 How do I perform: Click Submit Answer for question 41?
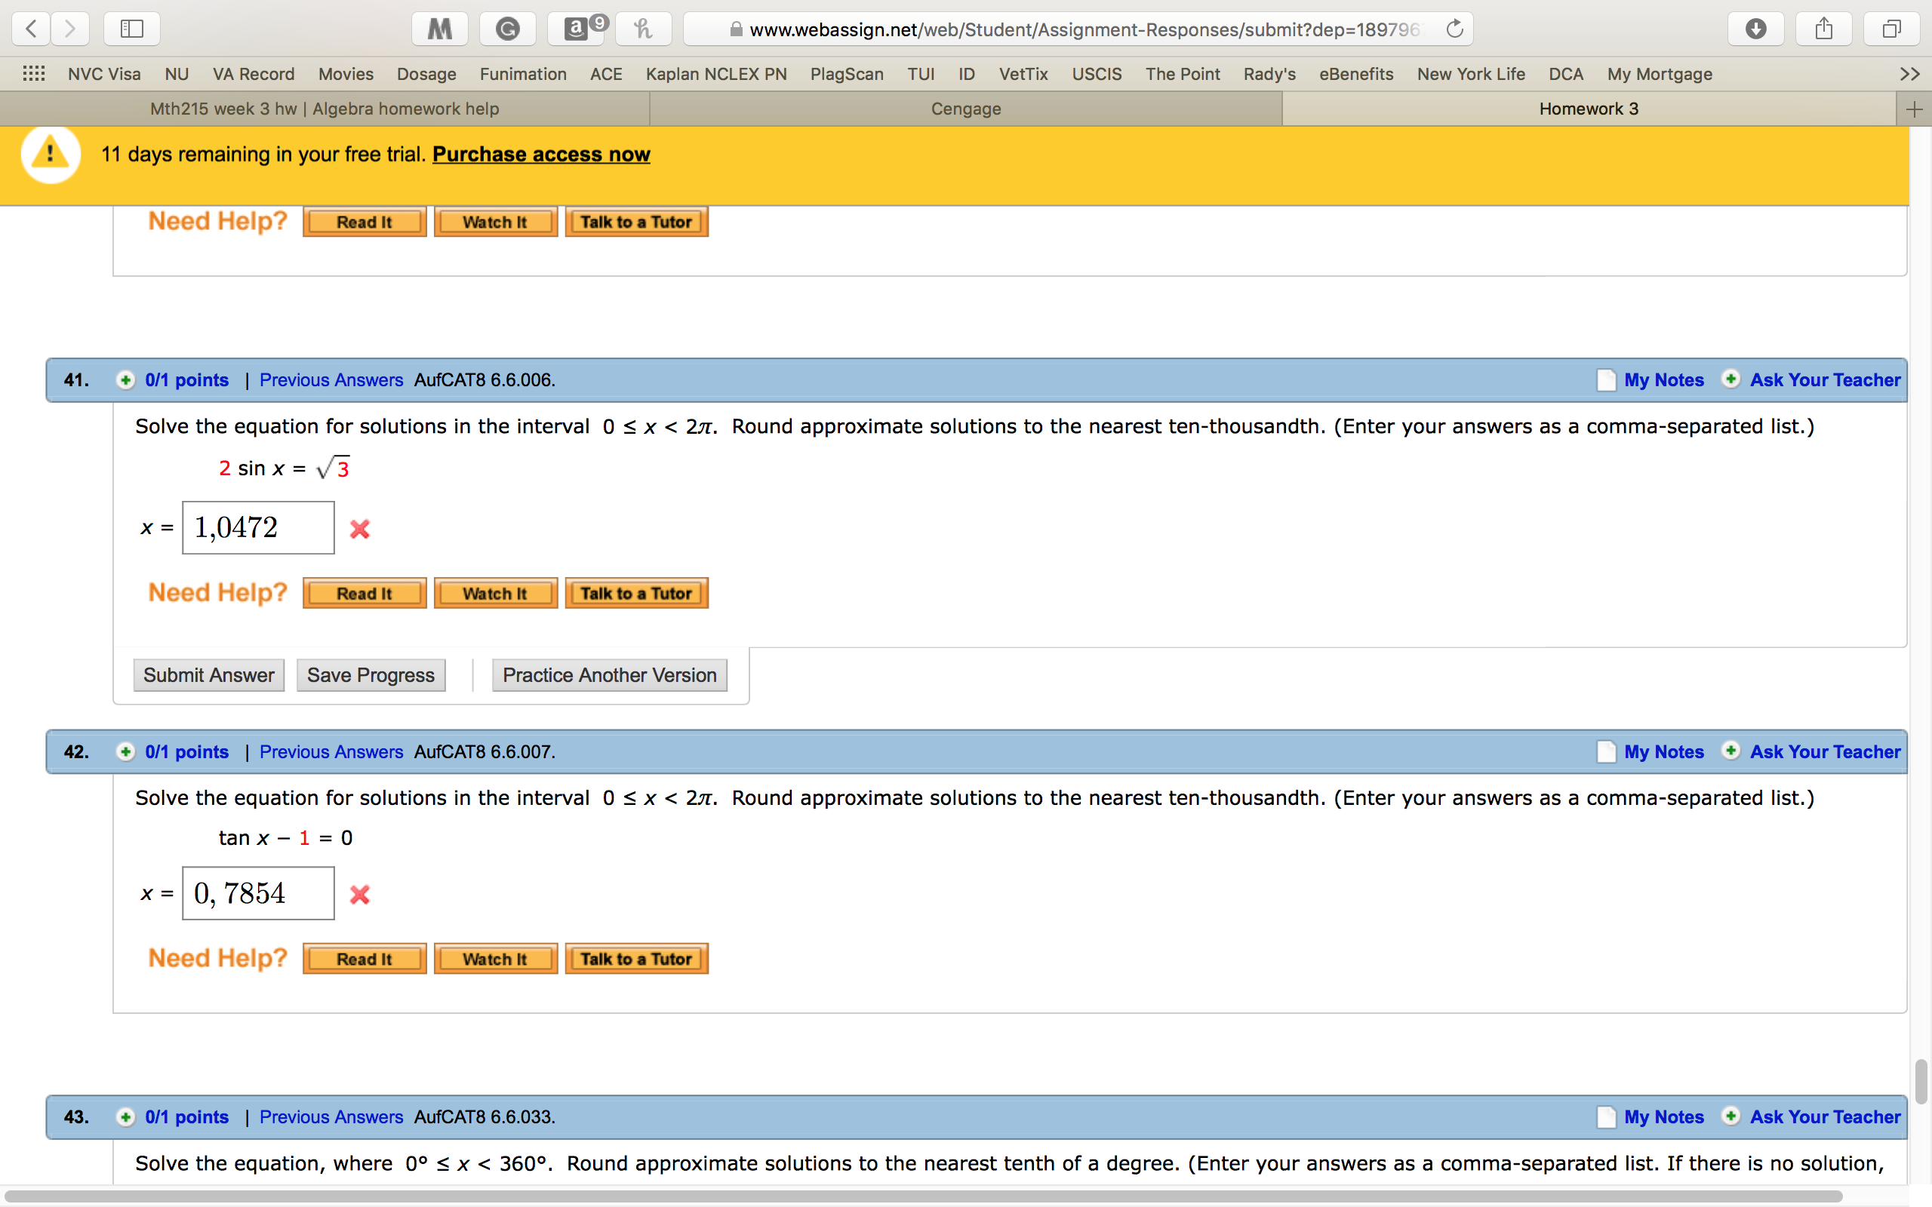tap(208, 675)
